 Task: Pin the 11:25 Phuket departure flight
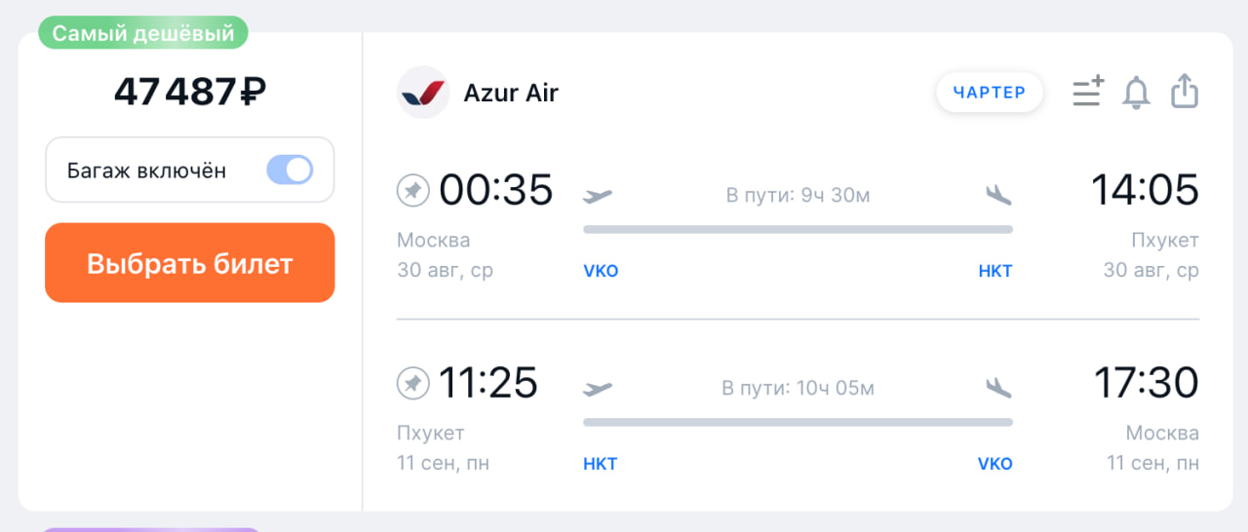413,384
